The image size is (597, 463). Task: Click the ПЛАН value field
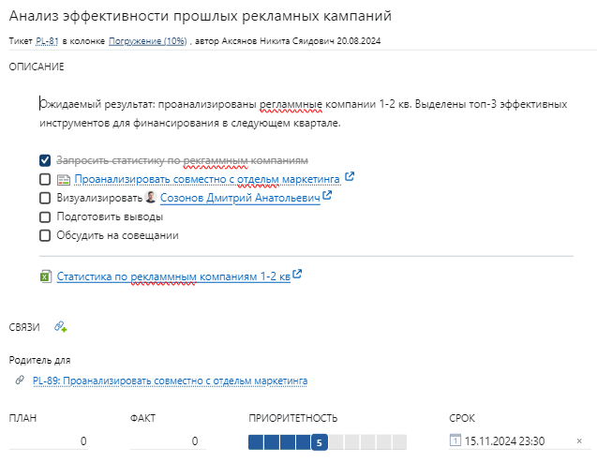[49, 441]
